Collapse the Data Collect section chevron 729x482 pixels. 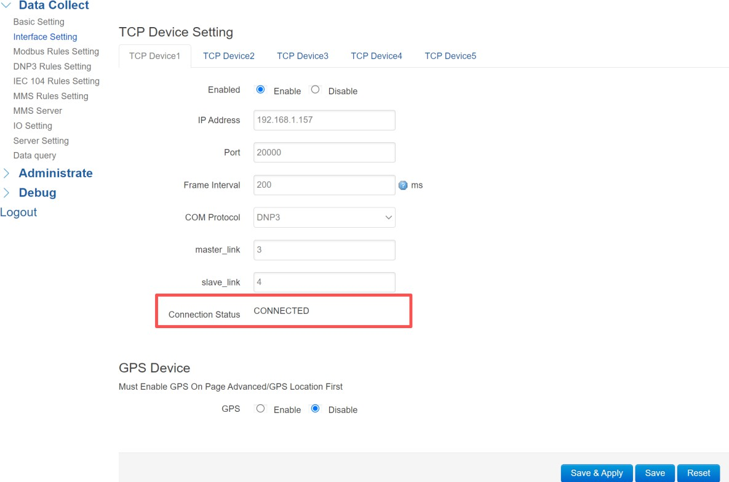6,6
